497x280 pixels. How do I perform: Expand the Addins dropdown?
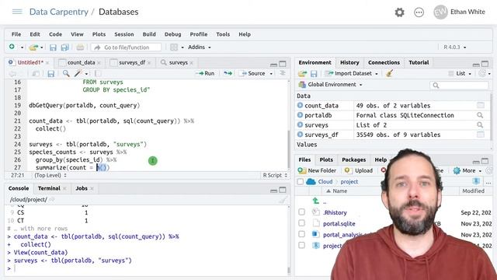pos(200,47)
